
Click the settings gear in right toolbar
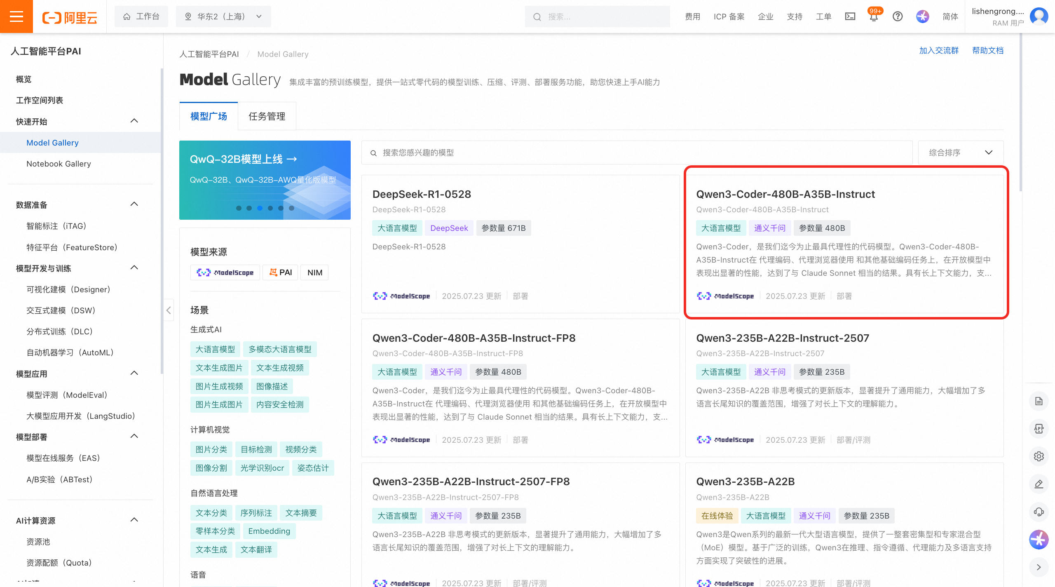pos(1039,456)
